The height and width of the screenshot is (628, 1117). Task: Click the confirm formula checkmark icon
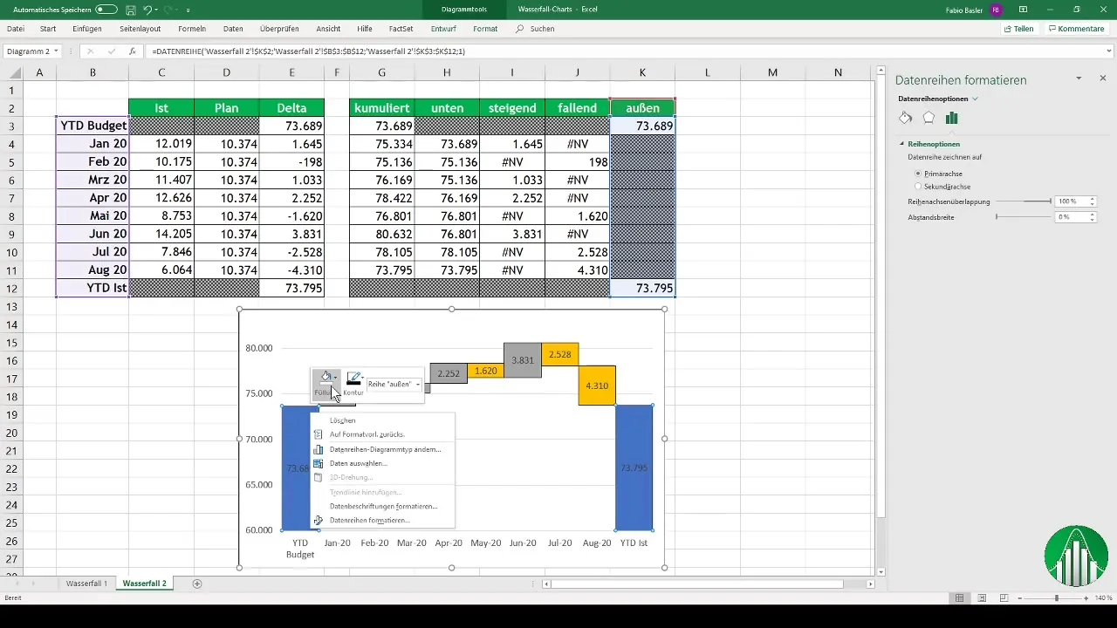pyautogui.click(x=111, y=51)
